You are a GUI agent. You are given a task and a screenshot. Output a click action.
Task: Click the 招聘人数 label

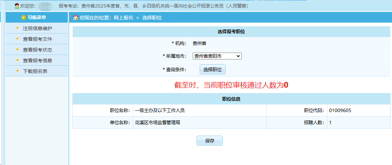point(314,122)
